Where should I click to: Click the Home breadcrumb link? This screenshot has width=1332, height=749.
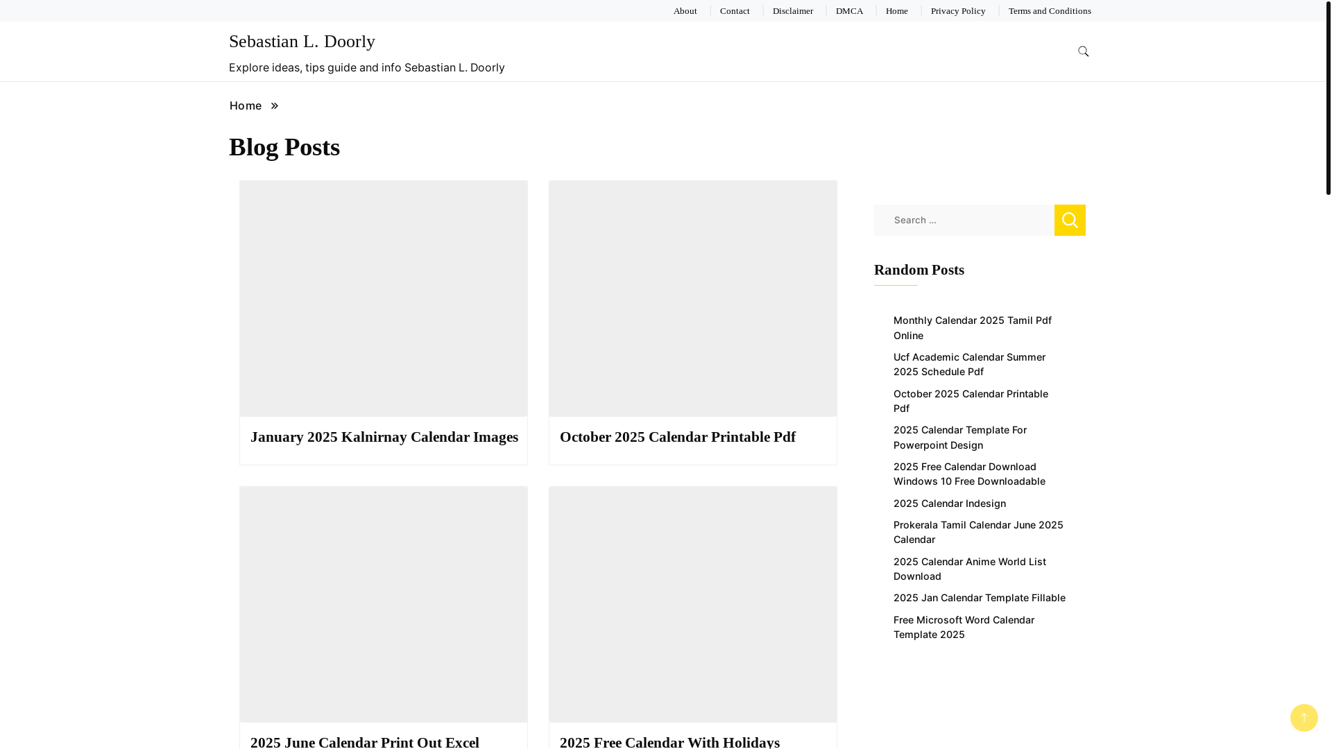point(246,106)
